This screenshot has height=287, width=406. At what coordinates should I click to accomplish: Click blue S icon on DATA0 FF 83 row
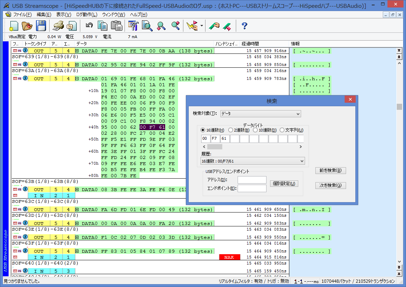pyautogui.click(x=25, y=251)
